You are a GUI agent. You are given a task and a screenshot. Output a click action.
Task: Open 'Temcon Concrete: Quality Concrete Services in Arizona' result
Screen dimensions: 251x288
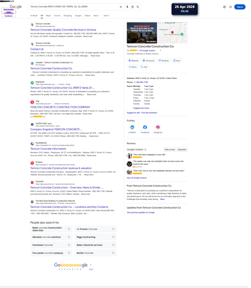point(63,30)
